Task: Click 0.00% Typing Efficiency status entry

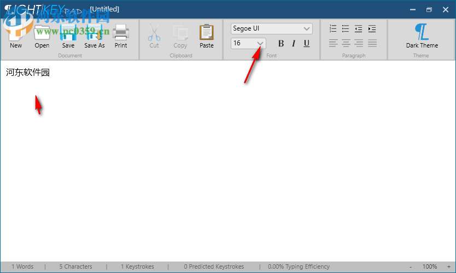Action: 299,266
